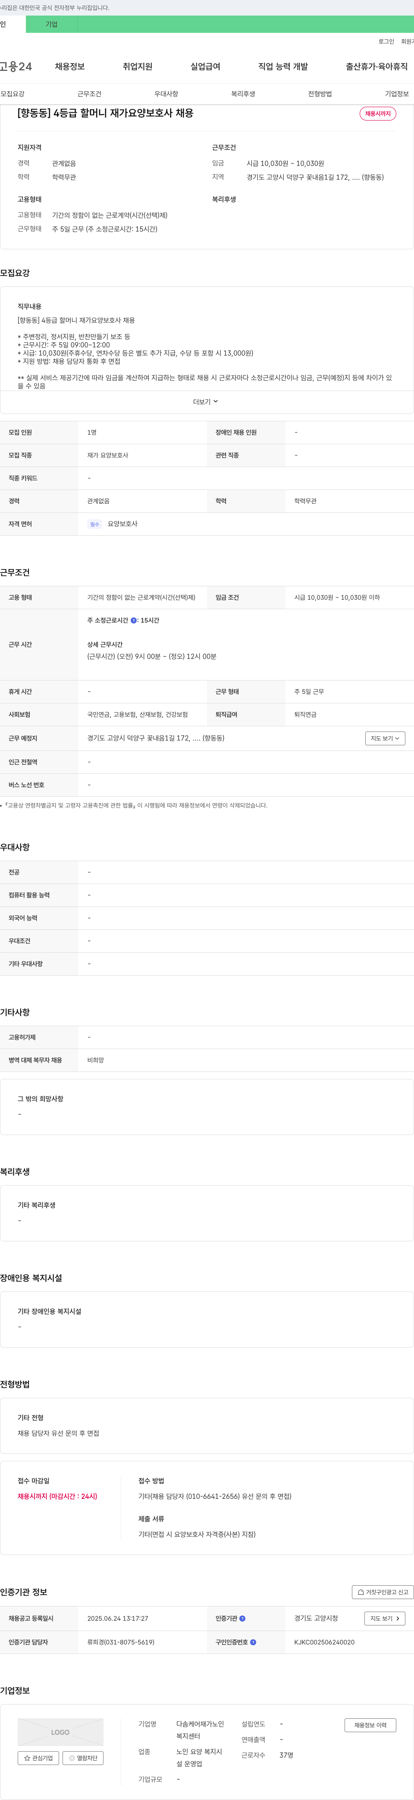Click 재가 요양보호사 in 모집 직종 row
Viewport: 414px width, 1800px height.
click(x=107, y=455)
